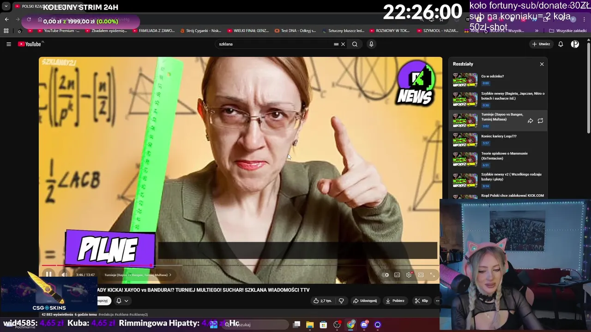Click the Utwórz create button
Screen dimensions: 591x332
(x=541, y=44)
